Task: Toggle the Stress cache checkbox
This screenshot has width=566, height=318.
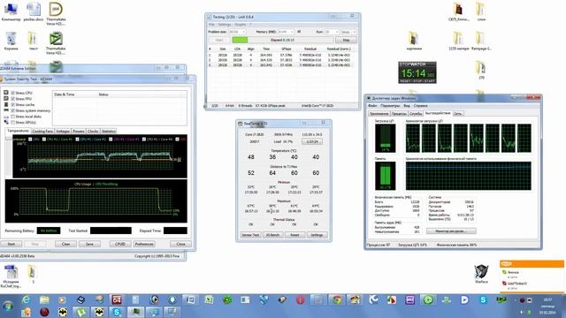Action: coord(12,104)
